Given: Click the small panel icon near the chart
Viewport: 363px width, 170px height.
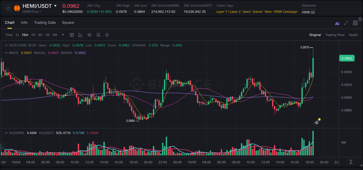Looking at the screenshot, I should [316, 122].
